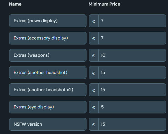Click the price value for another headshot x2

tap(132, 90)
